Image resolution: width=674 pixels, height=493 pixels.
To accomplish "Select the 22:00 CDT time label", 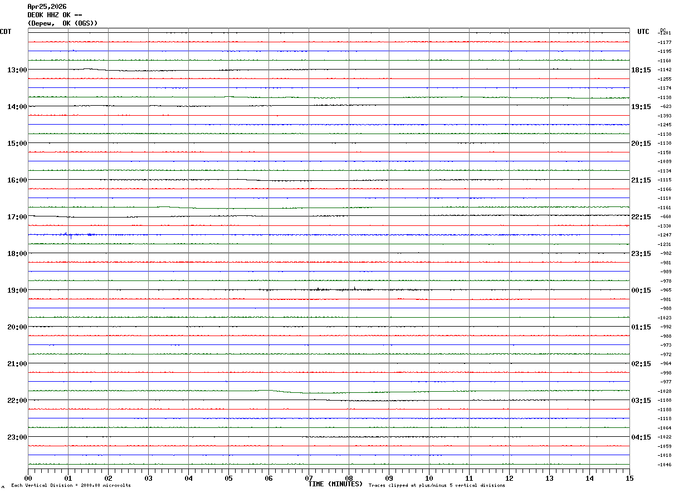I will [x=17, y=401].
